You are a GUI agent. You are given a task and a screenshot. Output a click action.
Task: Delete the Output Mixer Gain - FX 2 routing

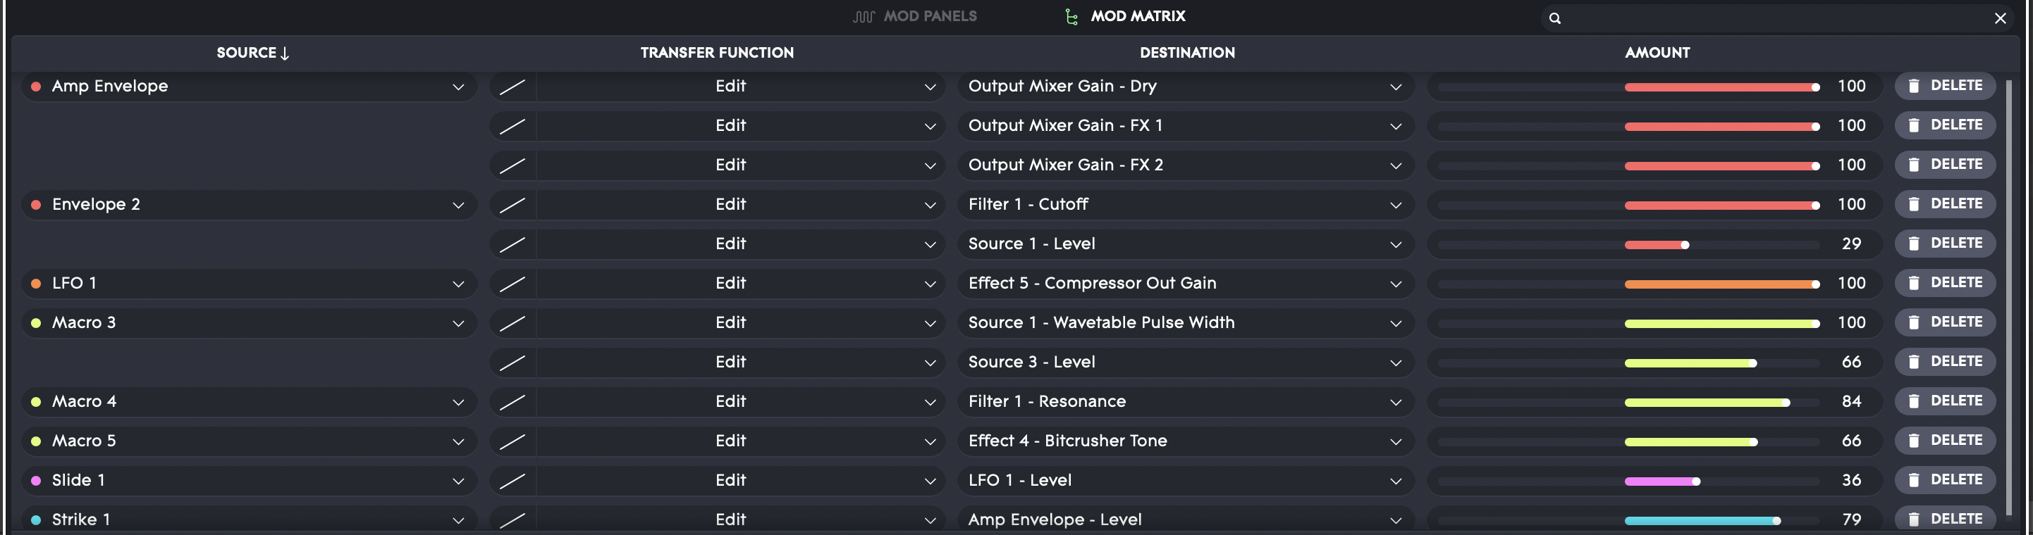1945,165
